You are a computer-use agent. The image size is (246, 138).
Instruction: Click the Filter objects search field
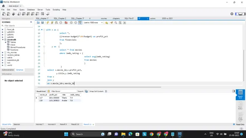click(18, 26)
